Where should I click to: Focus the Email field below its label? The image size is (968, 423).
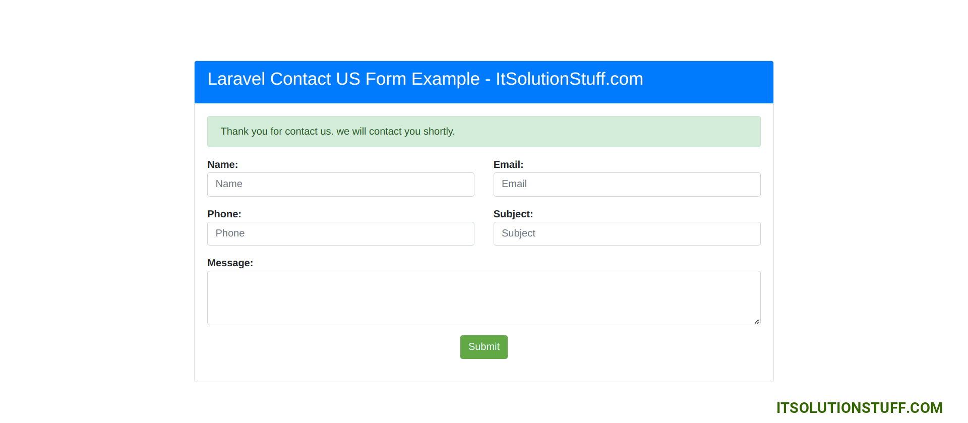(x=626, y=185)
